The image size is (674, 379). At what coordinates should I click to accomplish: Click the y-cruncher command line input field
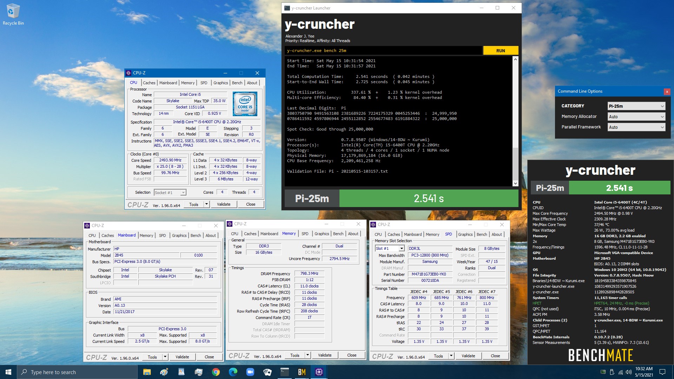pyautogui.click(x=383, y=51)
